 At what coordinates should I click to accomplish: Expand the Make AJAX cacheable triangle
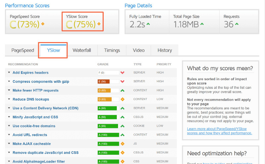click(9, 143)
